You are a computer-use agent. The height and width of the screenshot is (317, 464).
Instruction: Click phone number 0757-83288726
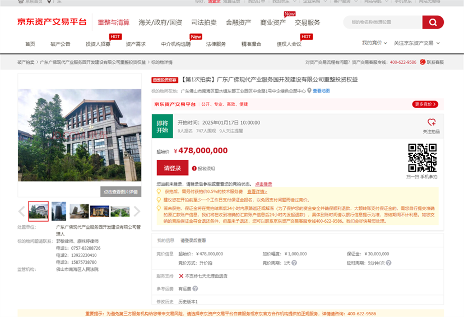point(86,248)
